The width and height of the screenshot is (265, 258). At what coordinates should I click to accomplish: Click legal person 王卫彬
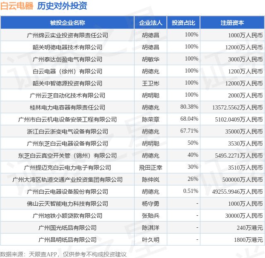tap(151, 83)
